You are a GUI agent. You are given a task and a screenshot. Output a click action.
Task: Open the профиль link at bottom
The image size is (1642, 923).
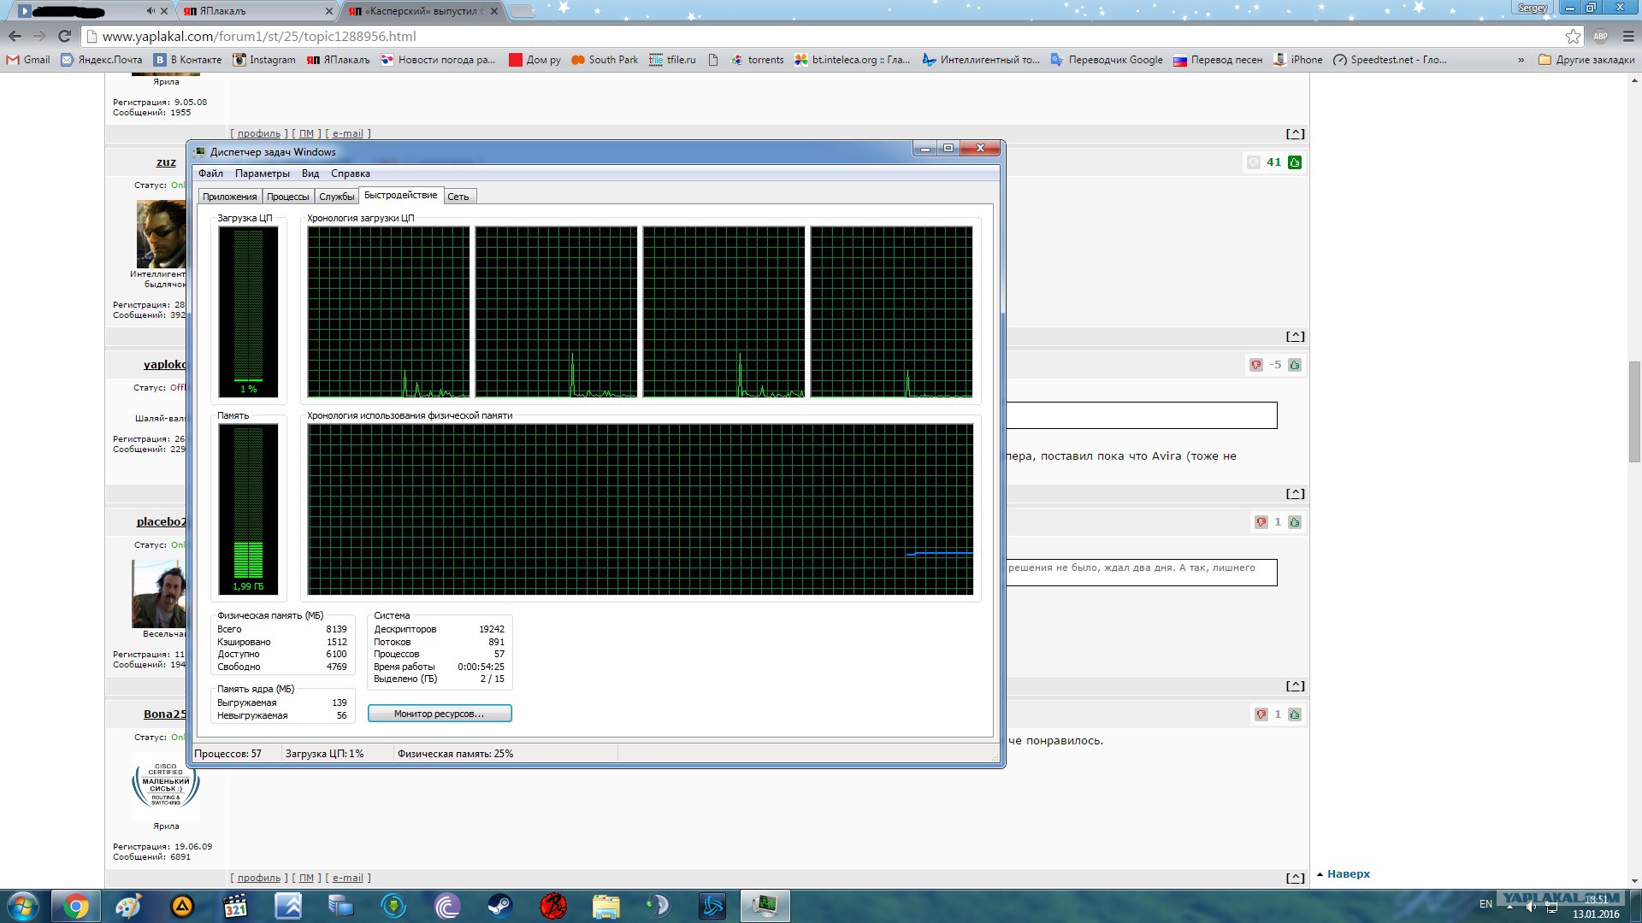click(259, 878)
